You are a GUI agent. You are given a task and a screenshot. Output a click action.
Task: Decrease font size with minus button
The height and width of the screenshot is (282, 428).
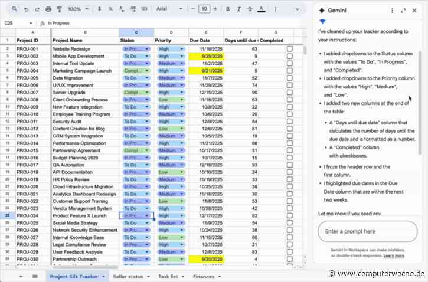pyautogui.click(x=193, y=9)
